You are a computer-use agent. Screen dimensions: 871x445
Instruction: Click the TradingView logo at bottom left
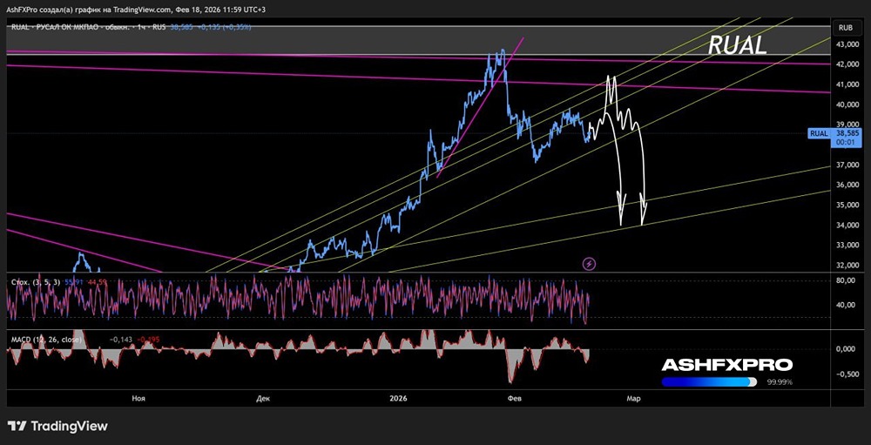pyautogui.click(x=57, y=426)
